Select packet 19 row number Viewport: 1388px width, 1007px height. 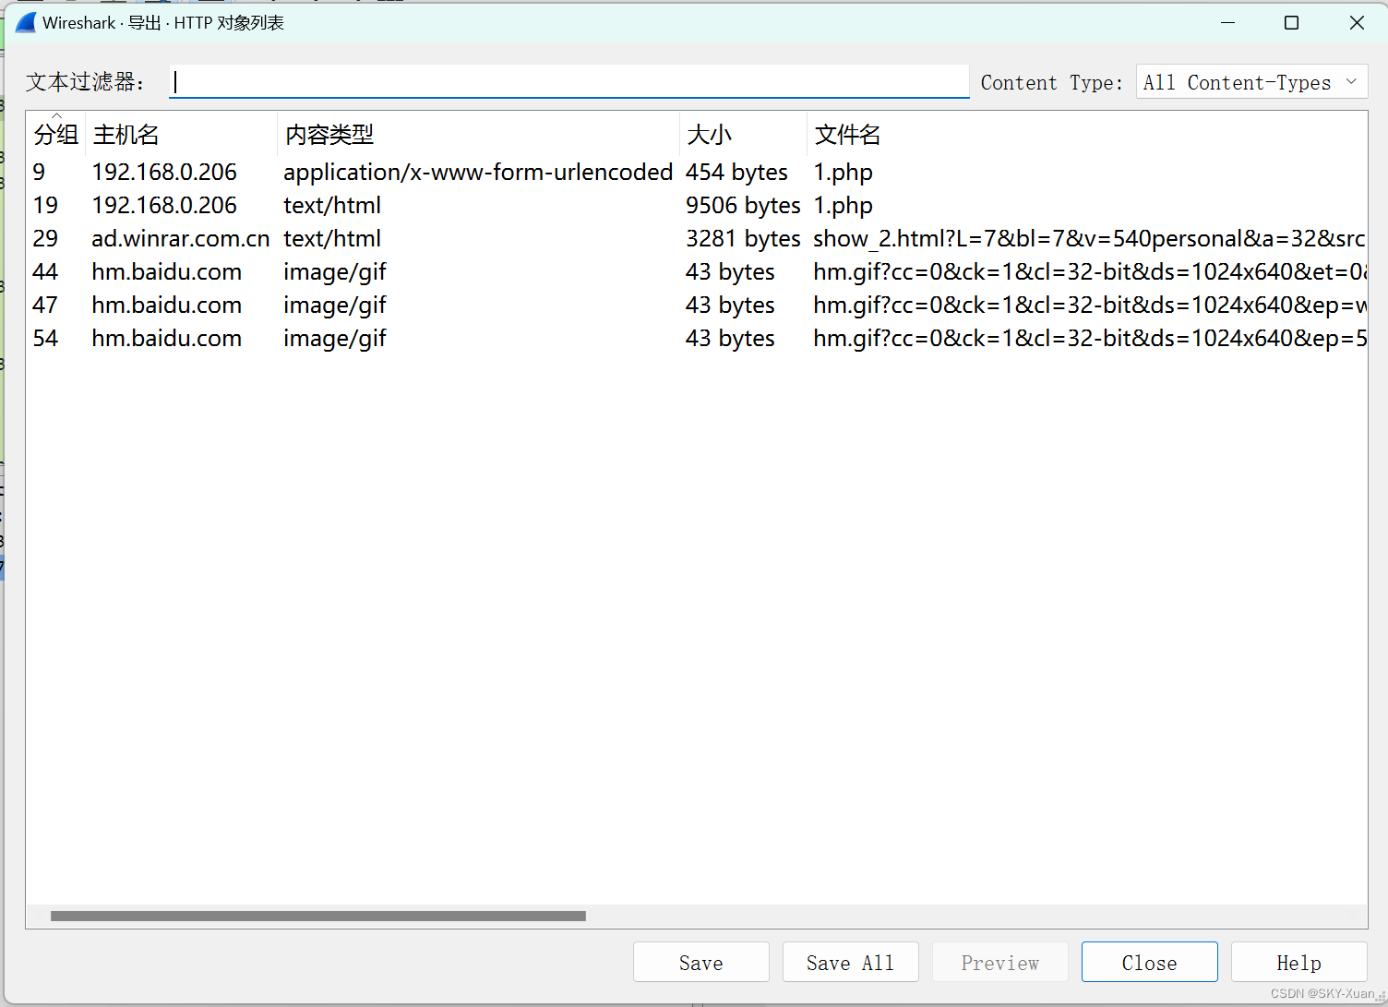tap(45, 205)
